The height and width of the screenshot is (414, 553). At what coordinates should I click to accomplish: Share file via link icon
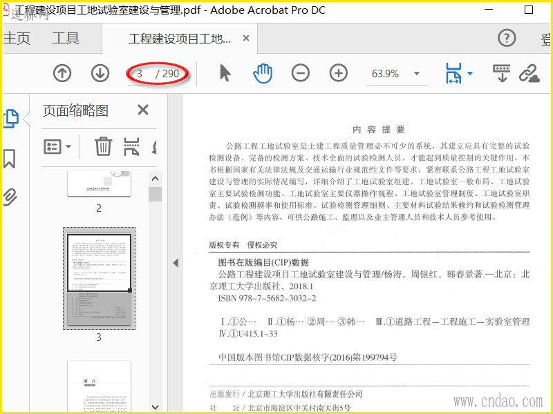529,73
